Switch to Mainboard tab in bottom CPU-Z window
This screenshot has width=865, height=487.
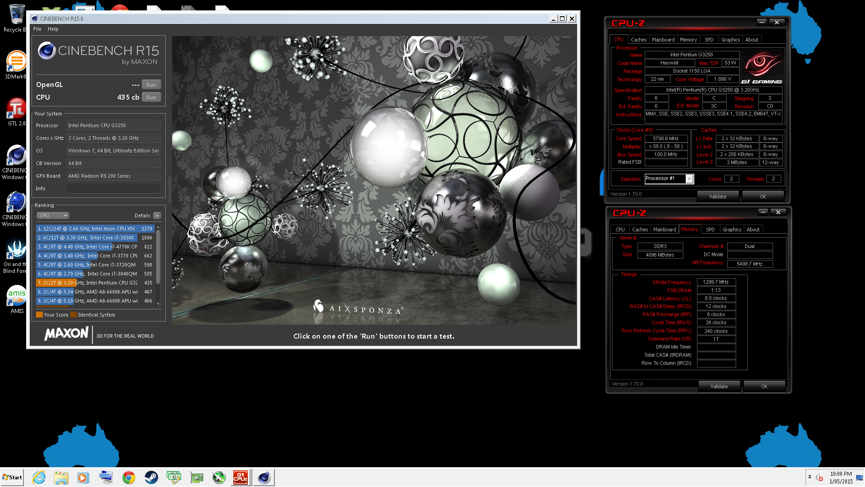[665, 230]
